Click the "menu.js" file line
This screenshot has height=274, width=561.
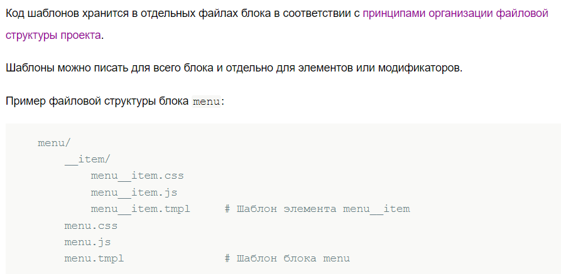pyautogui.click(x=88, y=242)
